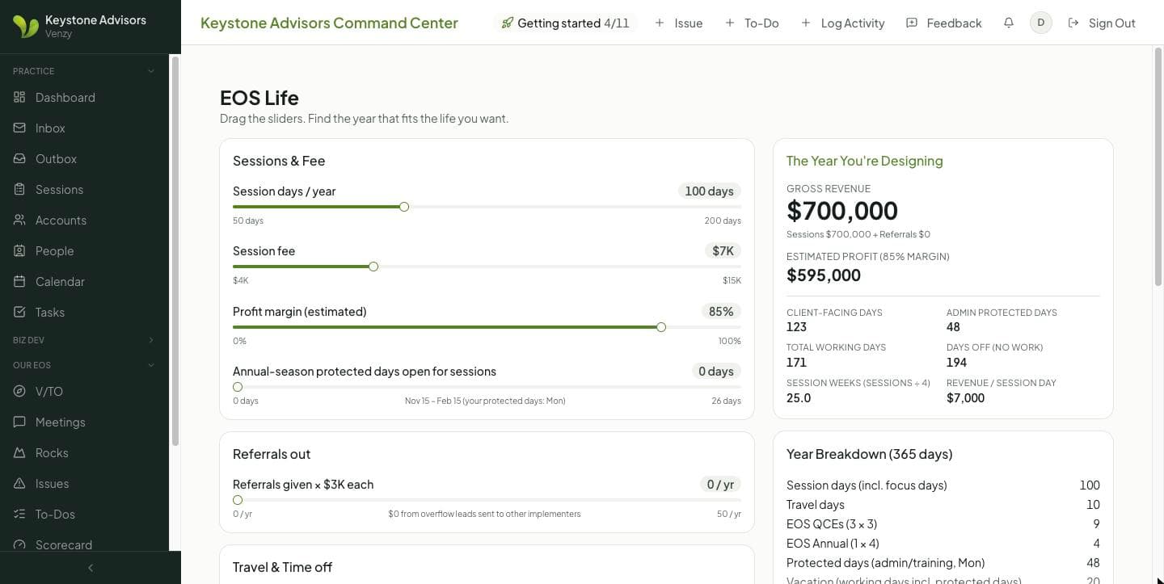Viewport: 1164px width, 584px height.
Task: Open the user avatar D menu
Action: tap(1040, 23)
